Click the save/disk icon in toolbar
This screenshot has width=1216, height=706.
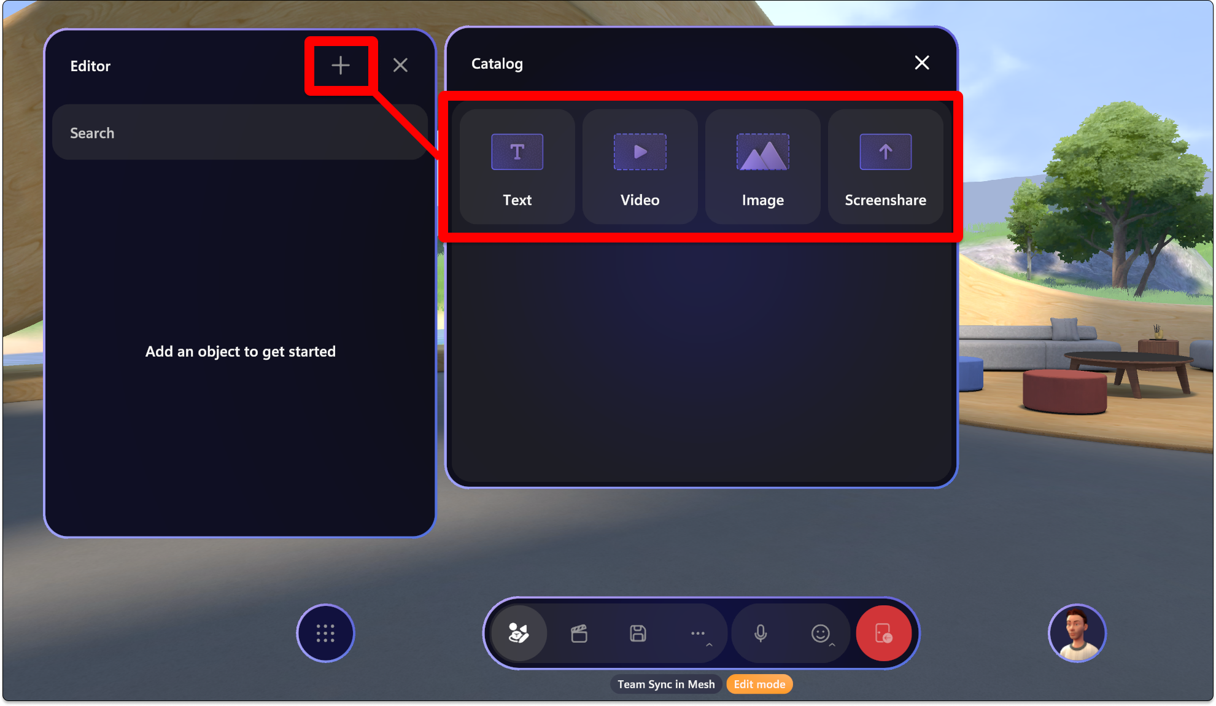(x=638, y=633)
